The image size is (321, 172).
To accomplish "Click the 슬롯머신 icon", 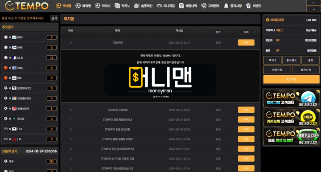I will pyautogui.click(x=137, y=6).
